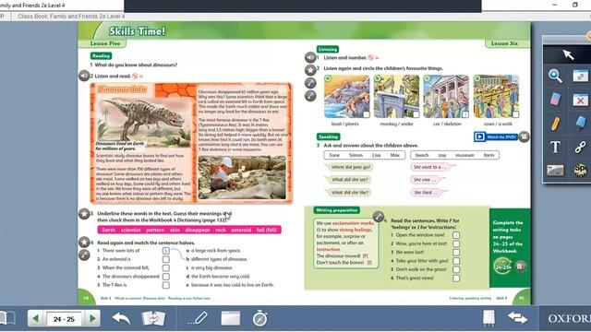Image resolution: width=591 pixels, height=332 pixels.
Task: Select the magnifier zoom tool
Action: pyautogui.click(x=555, y=76)
